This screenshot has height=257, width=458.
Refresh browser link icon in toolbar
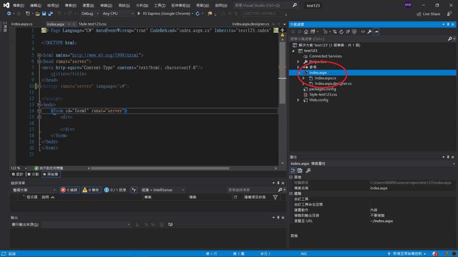[197, 13]
